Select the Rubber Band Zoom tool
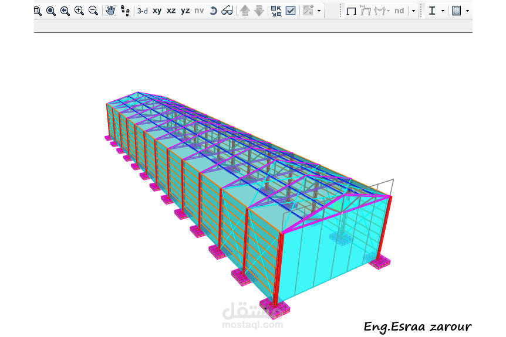 coord(37,11)
